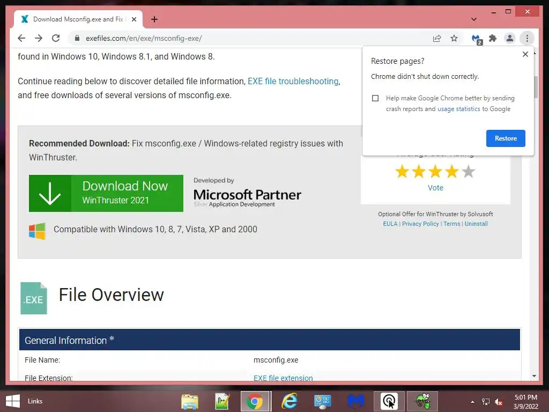Click the .EXE file icon
The image size is (549, 412).
coord(34,298)
